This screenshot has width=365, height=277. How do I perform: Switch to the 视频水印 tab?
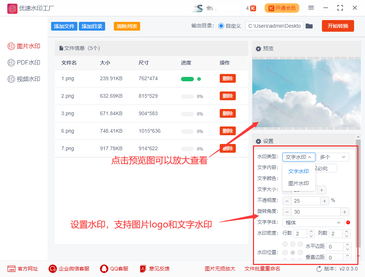pos(23,79)
